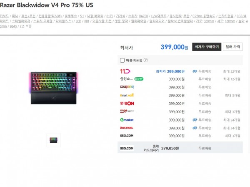Open SSG.COM logo in Lotte card row
This screenshot has height=187, width=250.
(x=127, y=148)
